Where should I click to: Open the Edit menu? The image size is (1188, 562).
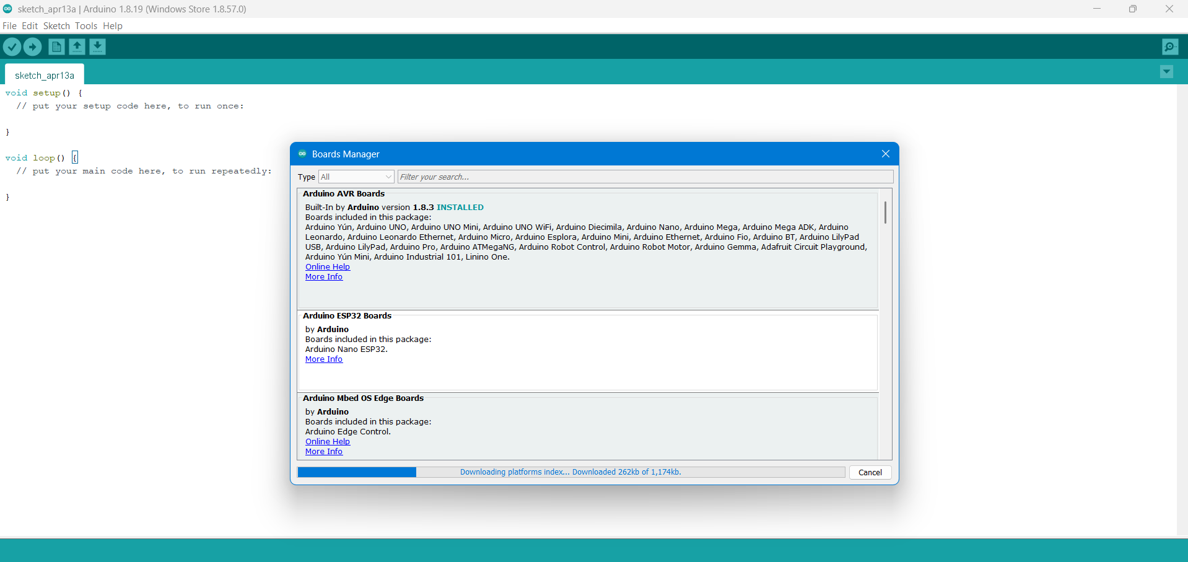point(30,26)
